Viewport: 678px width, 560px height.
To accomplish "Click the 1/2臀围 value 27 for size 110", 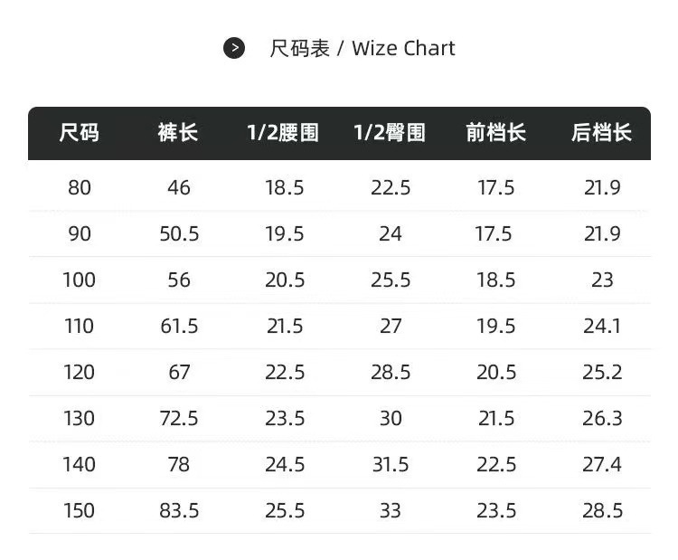I will pyautogui.click(x=391, y=326).
